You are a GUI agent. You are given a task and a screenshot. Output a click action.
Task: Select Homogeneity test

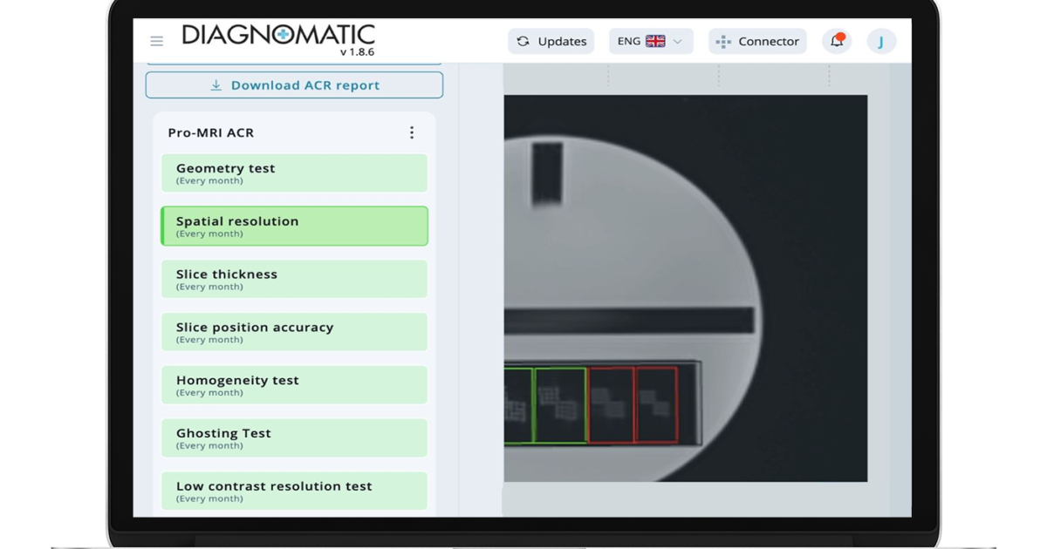[x=294, y=385]
